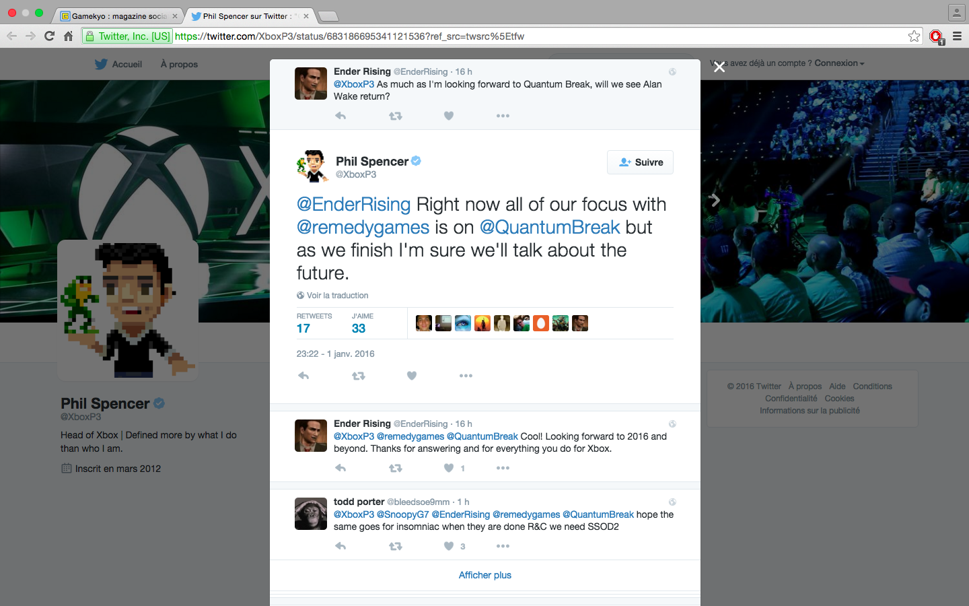Image resolution: width=969 pixels, height=606 pixels.
Task: Open the 23:22 - 1 janv. 2016 timestamp
Action: click(x=335, y=353)
